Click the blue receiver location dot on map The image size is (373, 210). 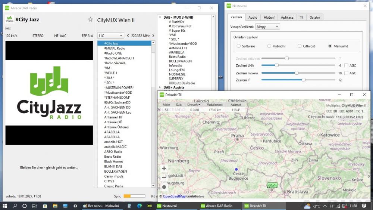click(236, 169)
